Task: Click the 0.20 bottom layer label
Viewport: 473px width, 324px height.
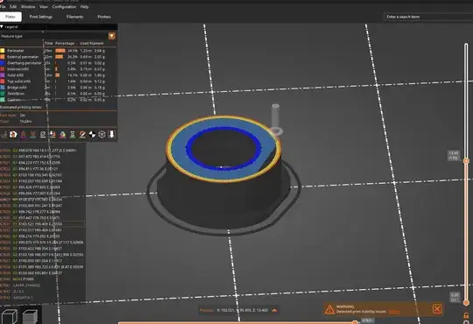Action: 455,297
